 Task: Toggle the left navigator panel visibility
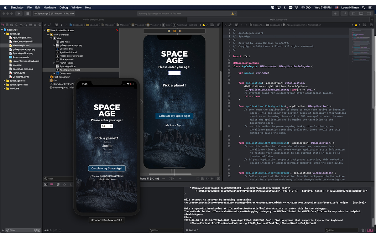click(x=353, y=13)
